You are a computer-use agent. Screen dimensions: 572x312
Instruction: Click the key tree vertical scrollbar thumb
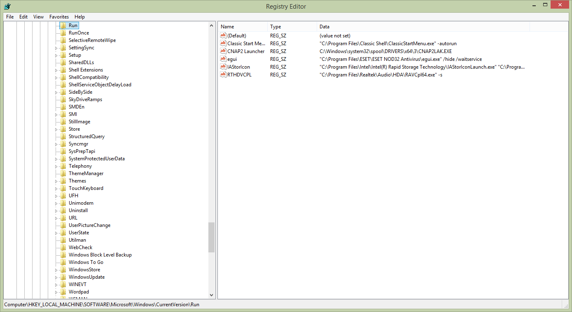pos(212,237)
